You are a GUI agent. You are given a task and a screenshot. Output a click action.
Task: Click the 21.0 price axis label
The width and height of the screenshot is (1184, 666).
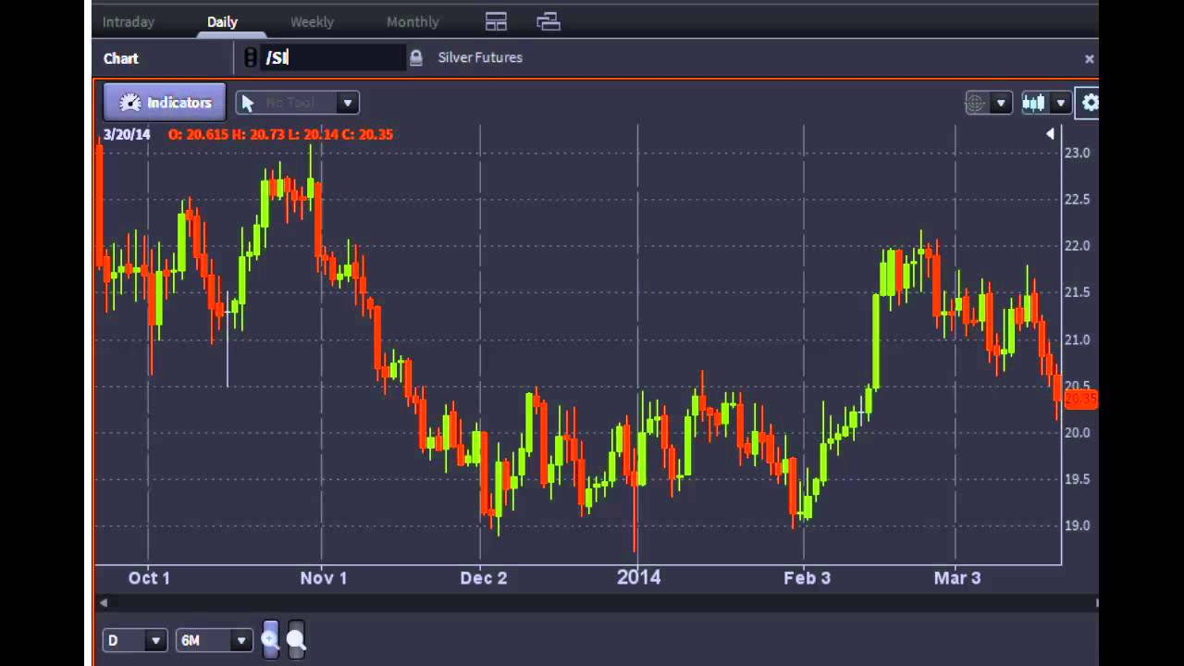point(1078,339)
